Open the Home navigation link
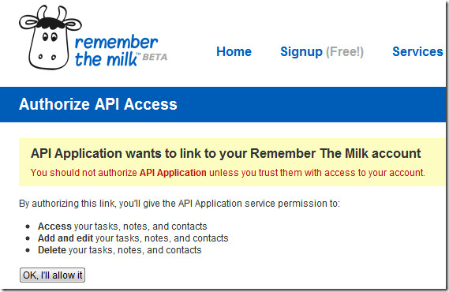The width and height of the screenshot is (449, 292). (x=234, y=51)
